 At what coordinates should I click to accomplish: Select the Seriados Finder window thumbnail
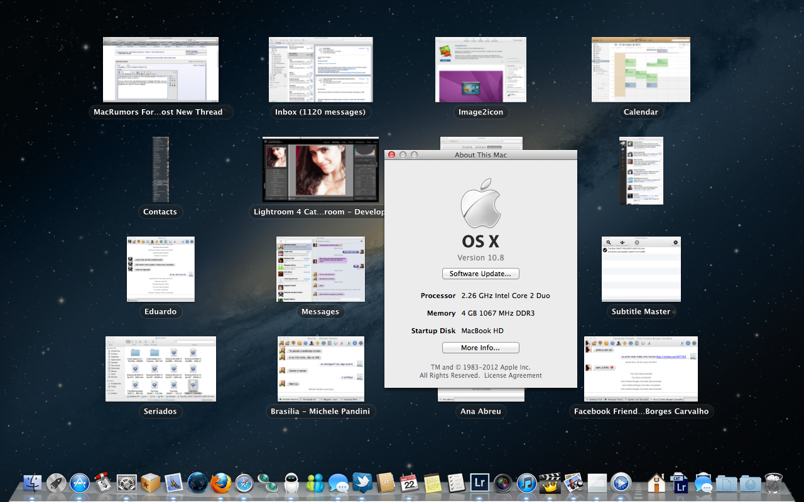coord(161,369)
